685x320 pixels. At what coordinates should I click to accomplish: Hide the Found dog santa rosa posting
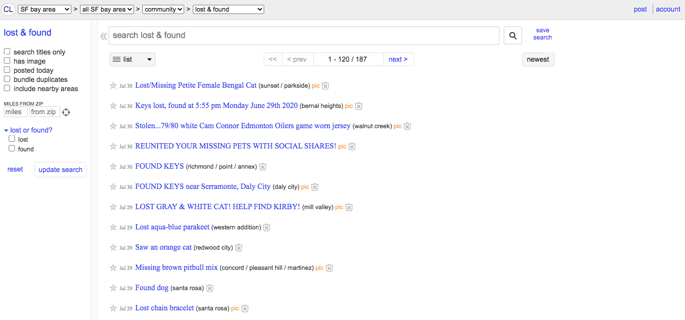pyautogui.click(x=210, y=288)
